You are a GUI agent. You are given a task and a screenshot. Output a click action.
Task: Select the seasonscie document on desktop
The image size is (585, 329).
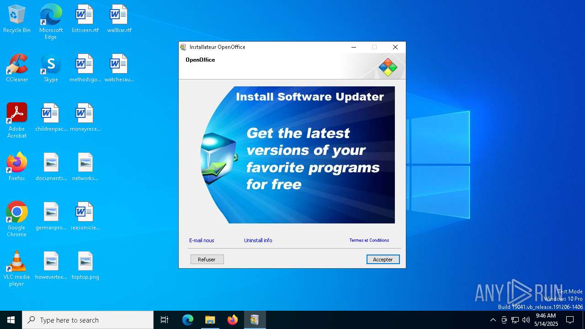coord(85,216)
